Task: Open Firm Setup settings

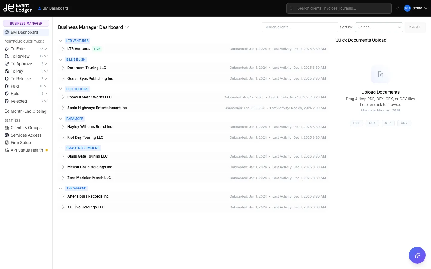Action: [x=26, y=143]
